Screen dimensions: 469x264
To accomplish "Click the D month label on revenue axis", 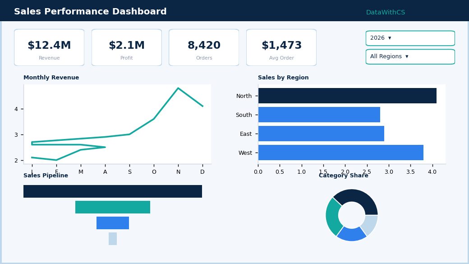I will 202,172.
